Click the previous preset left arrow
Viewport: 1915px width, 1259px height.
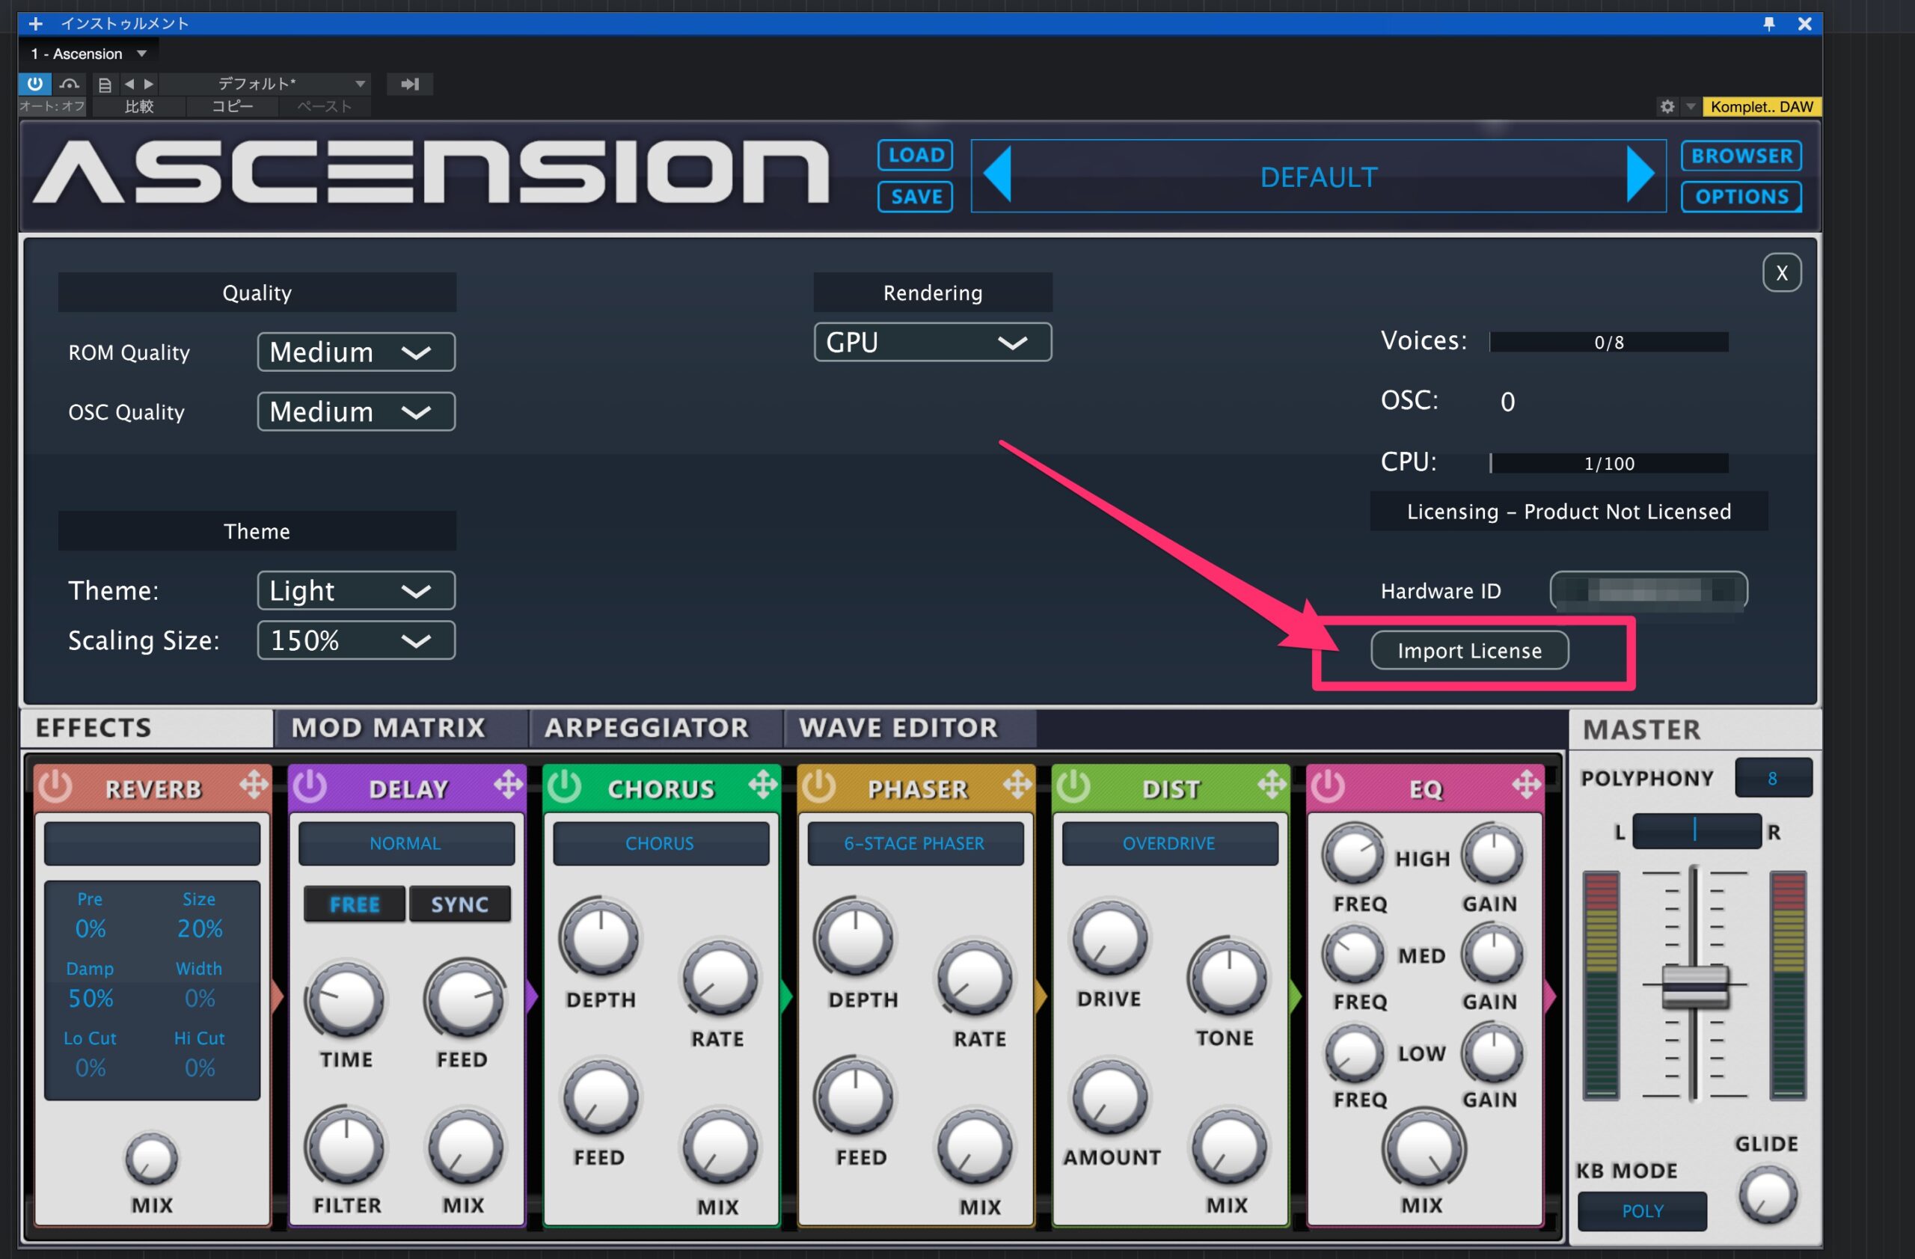coord(998,174)
